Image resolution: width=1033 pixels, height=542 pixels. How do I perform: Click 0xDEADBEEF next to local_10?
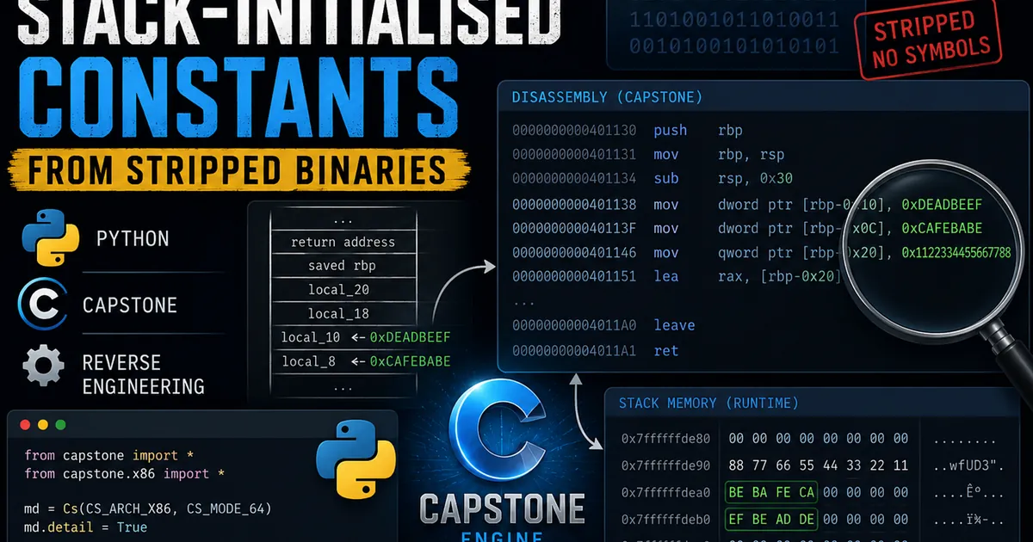click(411, 337)
